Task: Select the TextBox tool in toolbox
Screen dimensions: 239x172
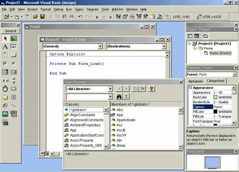Action: click(14, 47)
